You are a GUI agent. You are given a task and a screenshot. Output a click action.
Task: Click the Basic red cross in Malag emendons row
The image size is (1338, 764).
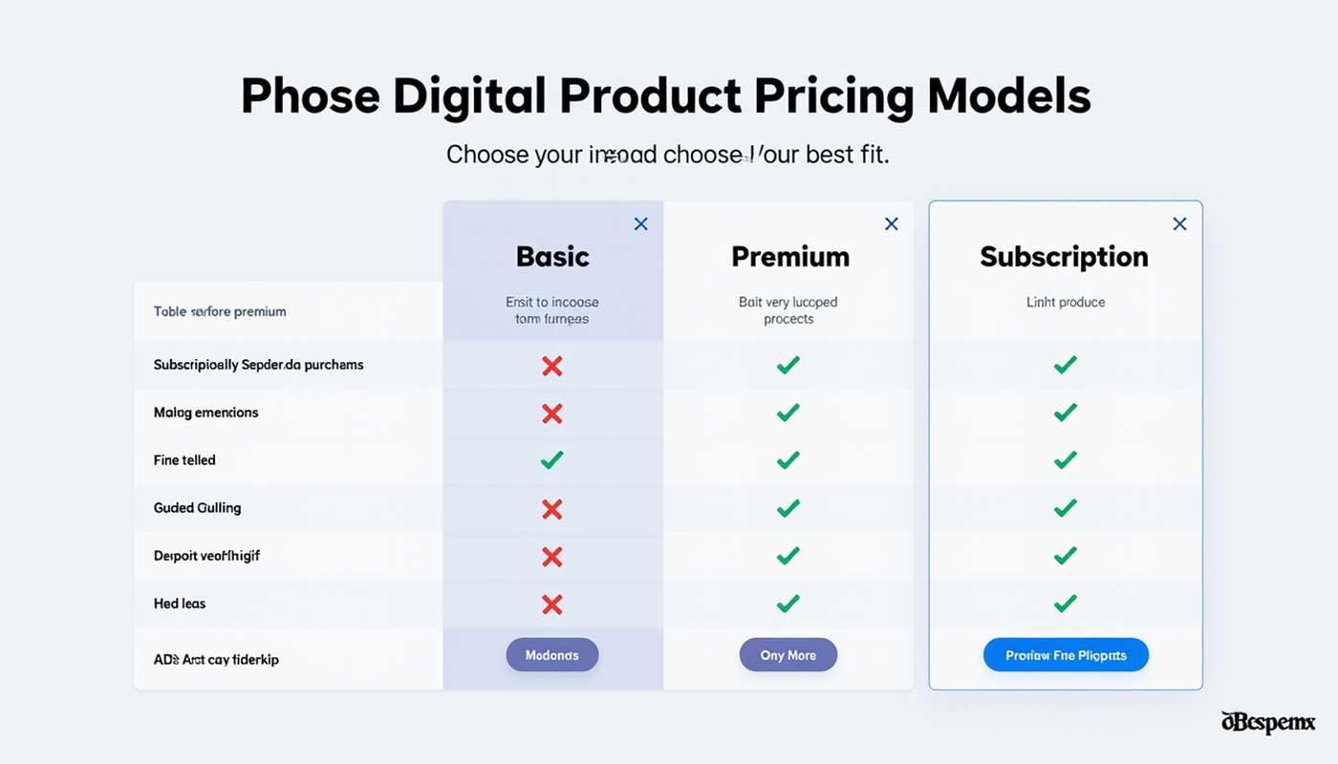[x=551, y=414]
